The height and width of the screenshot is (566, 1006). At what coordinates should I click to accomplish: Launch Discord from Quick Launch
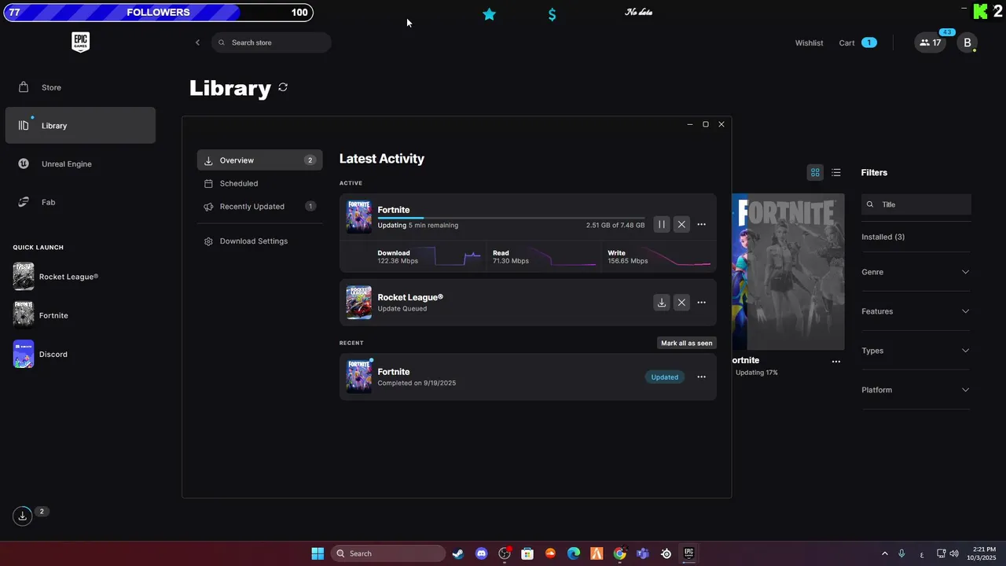(40, 354)
